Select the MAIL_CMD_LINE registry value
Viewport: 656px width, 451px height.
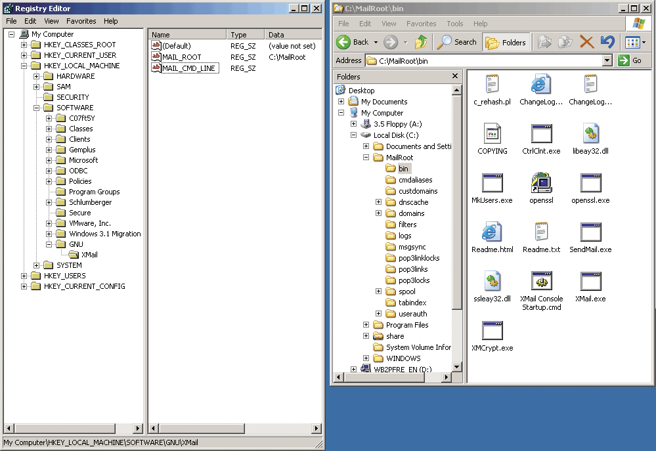(x=188, y=68)
